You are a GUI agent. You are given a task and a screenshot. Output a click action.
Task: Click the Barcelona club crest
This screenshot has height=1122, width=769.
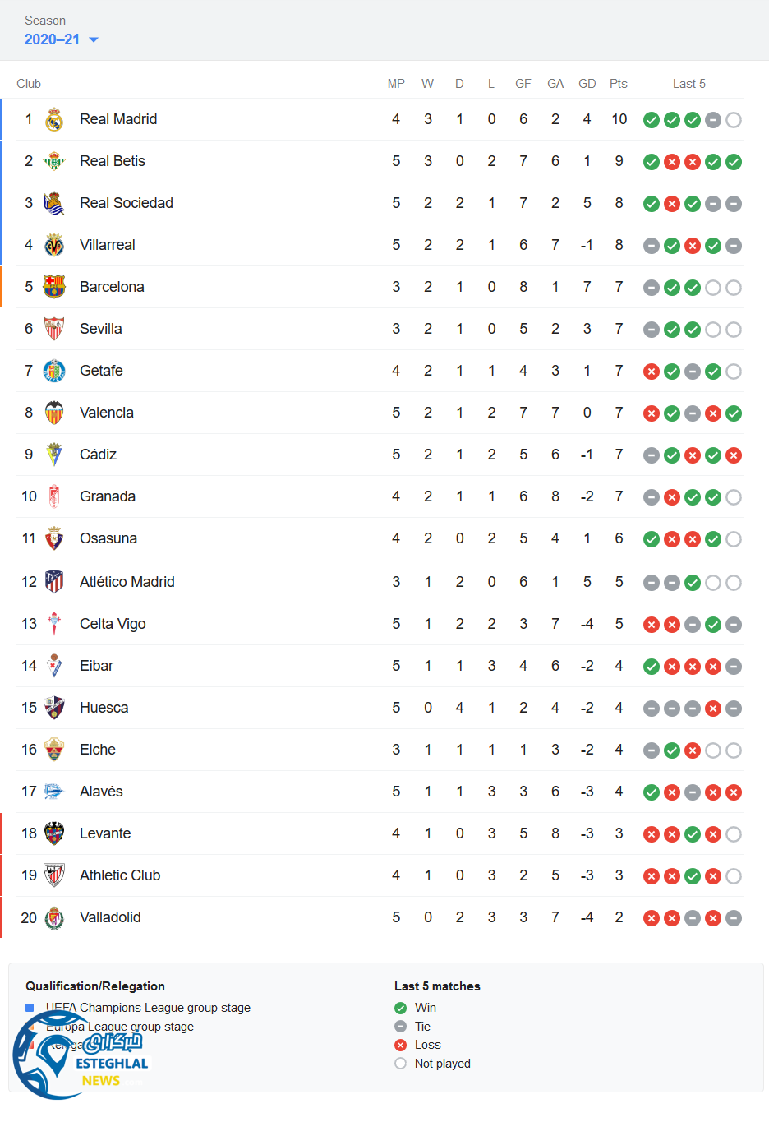54,287
